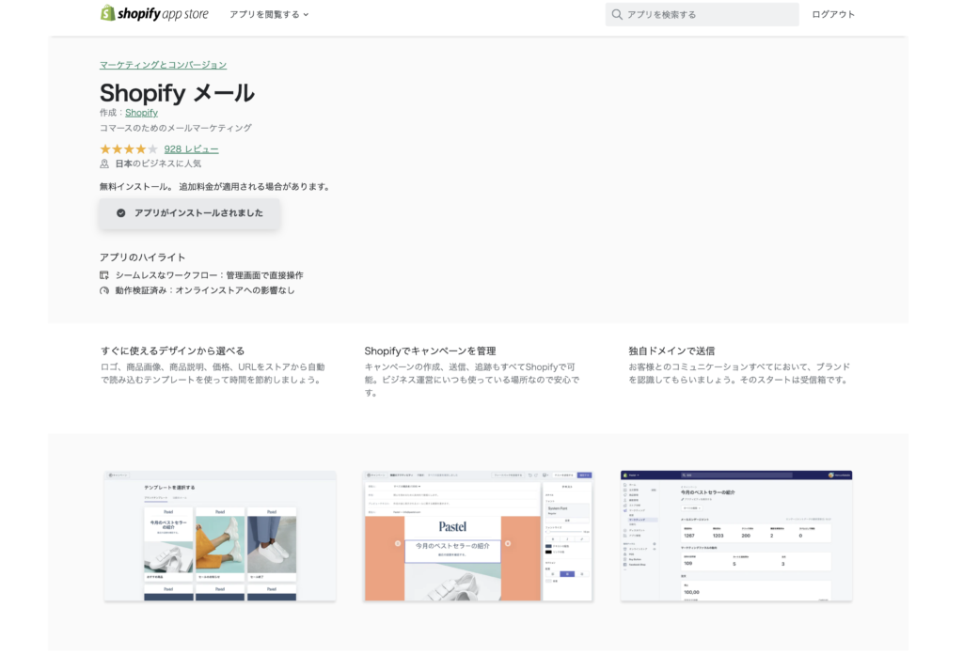Click the ログアウト link
This screenshot has width=963, height=670.
pos(833,14)
